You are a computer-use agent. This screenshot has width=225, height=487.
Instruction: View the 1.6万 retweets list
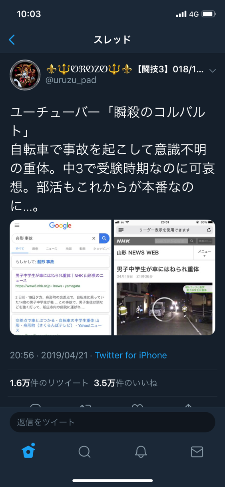(x=49, y=383)
